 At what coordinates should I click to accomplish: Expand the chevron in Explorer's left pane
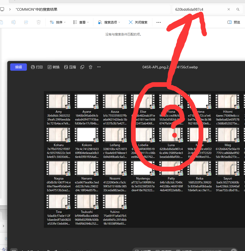tap(3, 226)
